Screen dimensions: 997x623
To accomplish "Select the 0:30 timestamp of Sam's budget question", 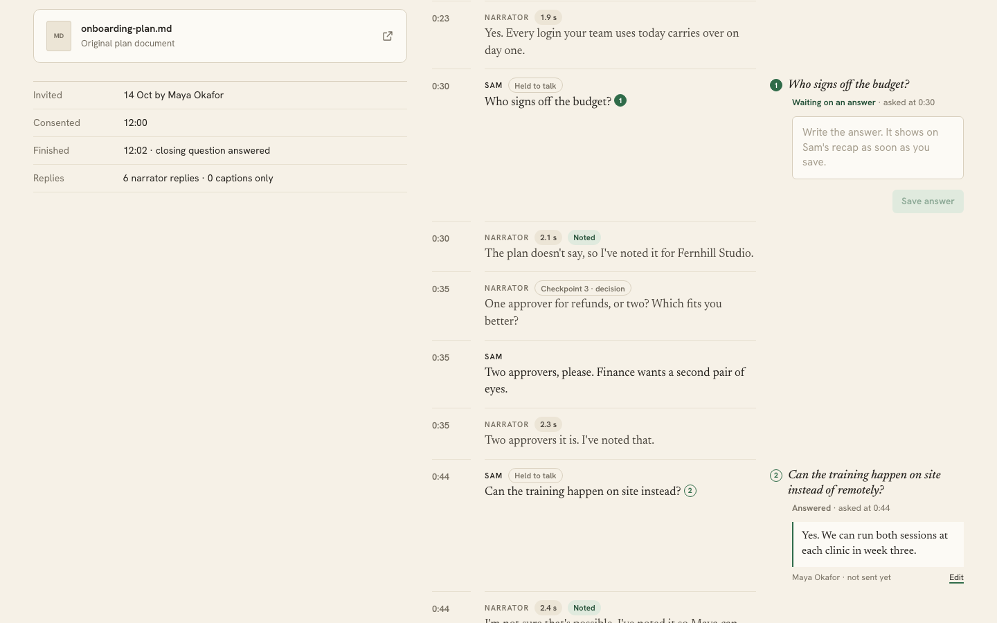I will (440, 87).
